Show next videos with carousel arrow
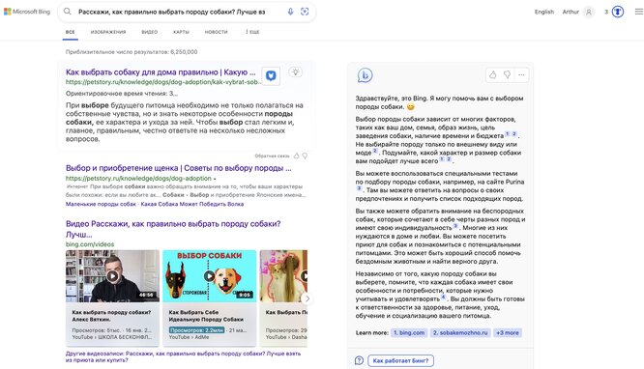This screenshot has width=644, height=369. 307,298
